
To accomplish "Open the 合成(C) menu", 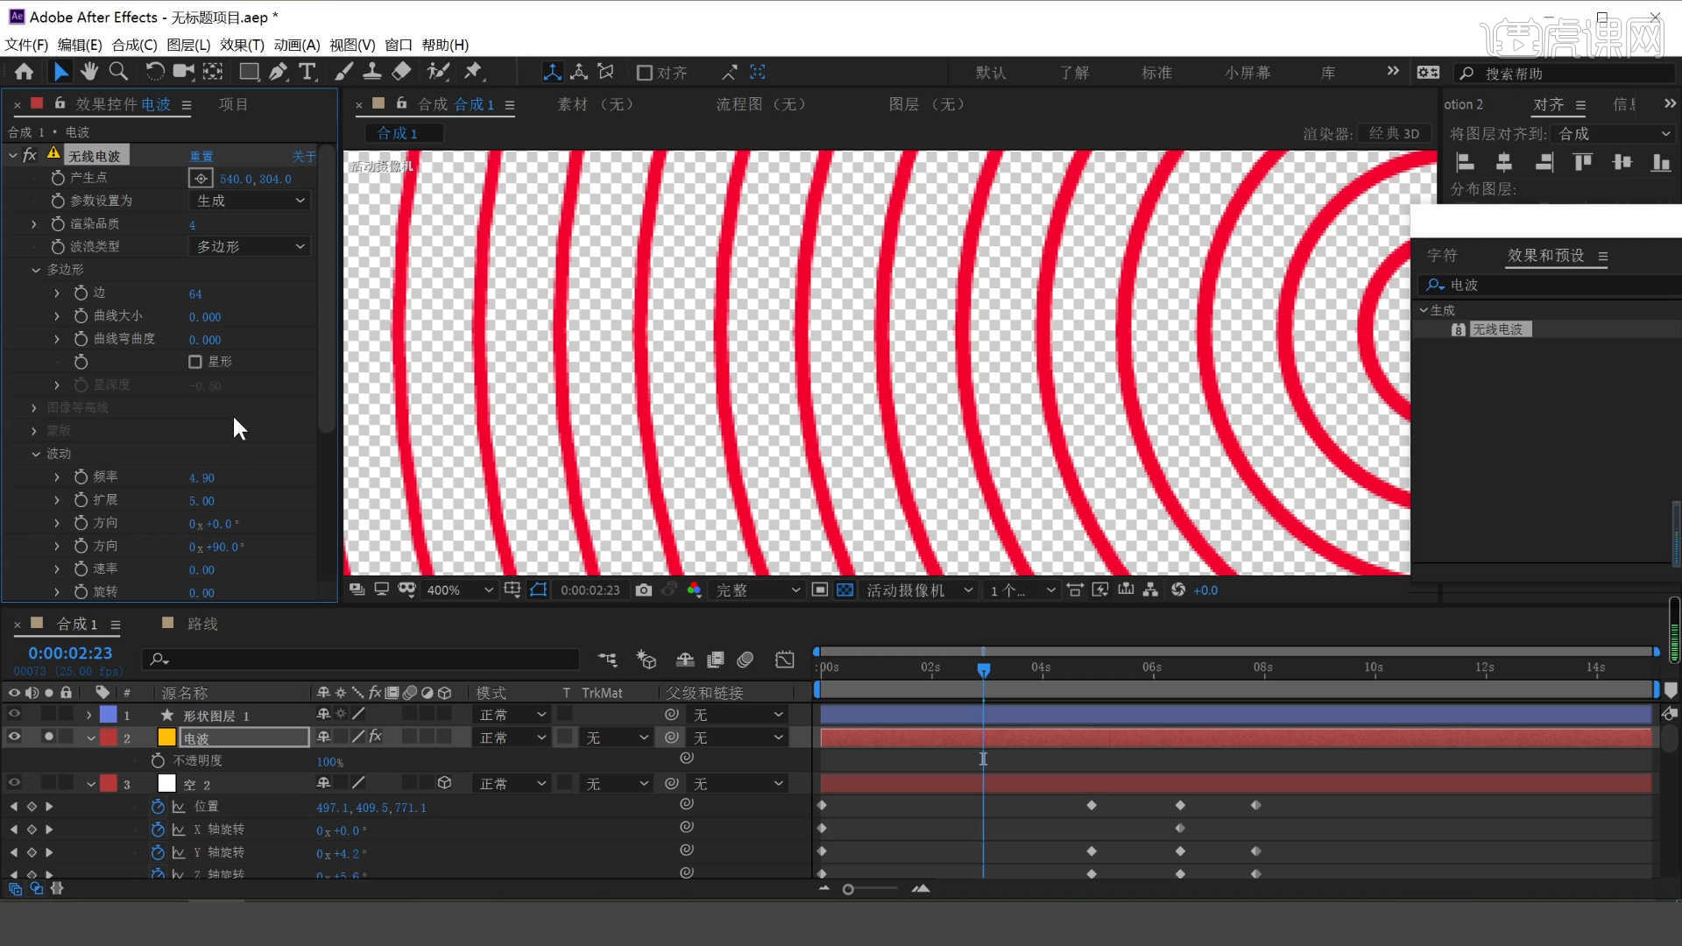I will [x=134, y=45].
